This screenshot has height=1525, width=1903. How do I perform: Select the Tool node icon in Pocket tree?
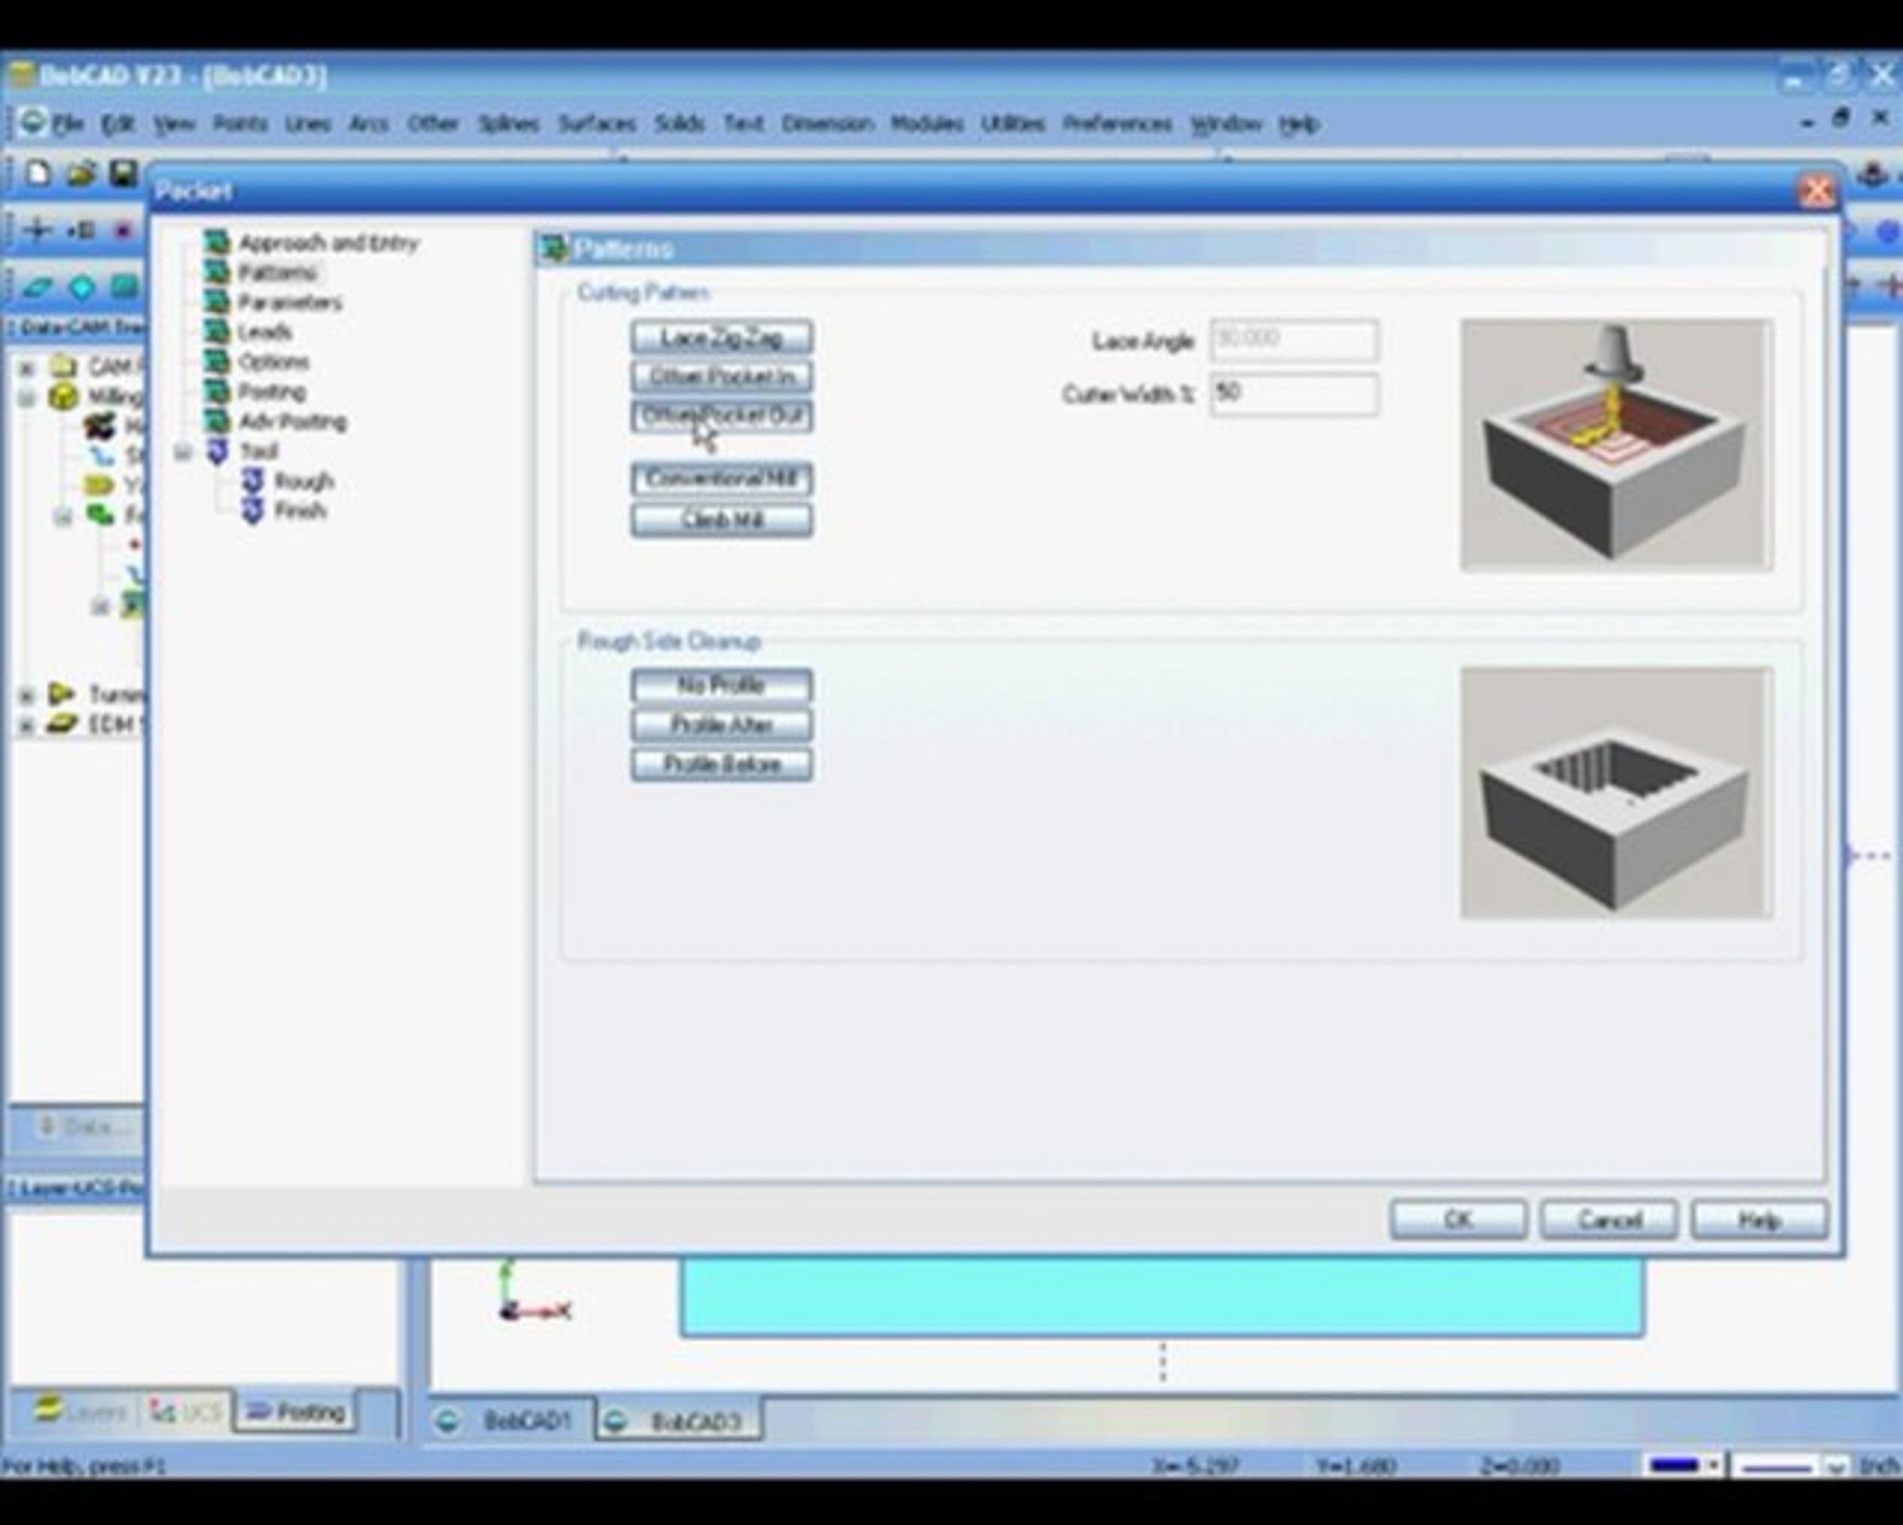point(217,451)
